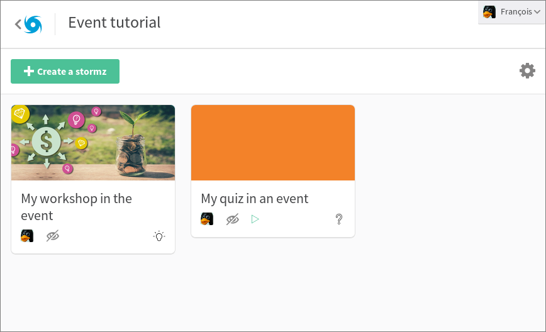
Task: Click the penguin avatar on workshop card
Action: [x=27, y=236]
